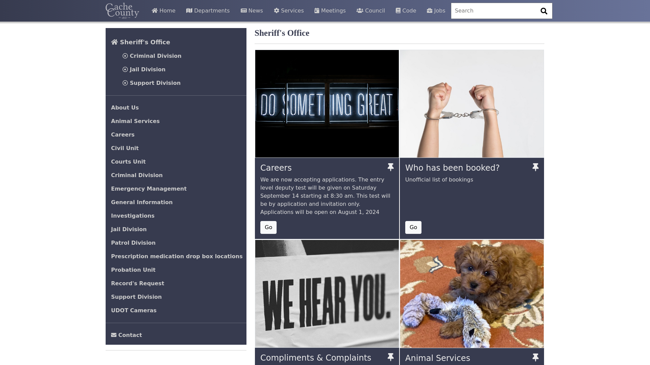
Task: Click the Animal Services card title
Action: [437, 358]
